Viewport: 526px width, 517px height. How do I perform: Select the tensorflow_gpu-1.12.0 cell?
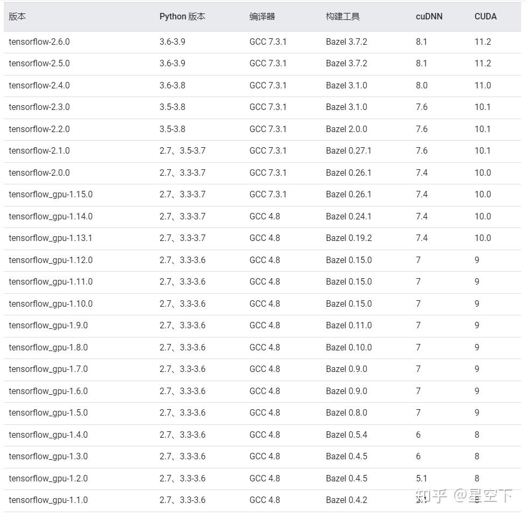(51, 260)
